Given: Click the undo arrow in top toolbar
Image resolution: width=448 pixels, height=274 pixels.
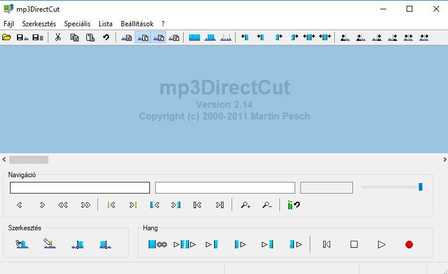Looking at the screenshot, I should pyautogui.click(x=106, y=37).
